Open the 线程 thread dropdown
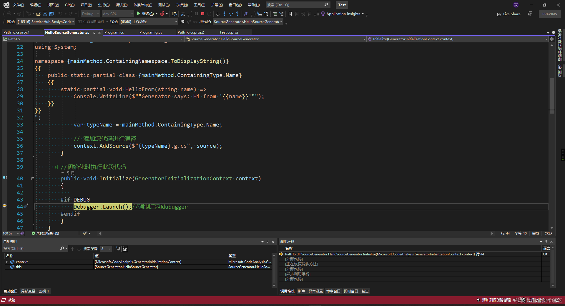 coord(149,22)
